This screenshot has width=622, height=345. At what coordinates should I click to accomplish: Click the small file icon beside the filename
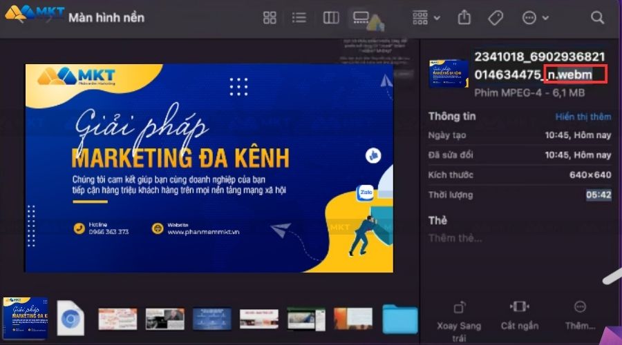449,73
